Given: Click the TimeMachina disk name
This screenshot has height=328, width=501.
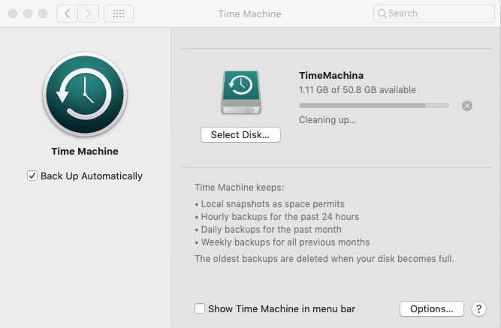Looking at the screenshot, I should pyautogui.click(x=331, y=75).
